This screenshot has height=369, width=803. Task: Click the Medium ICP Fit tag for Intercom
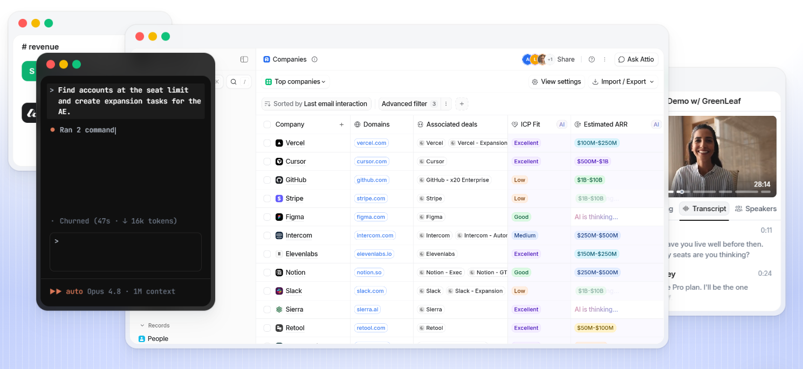click(x=525, y=235)
